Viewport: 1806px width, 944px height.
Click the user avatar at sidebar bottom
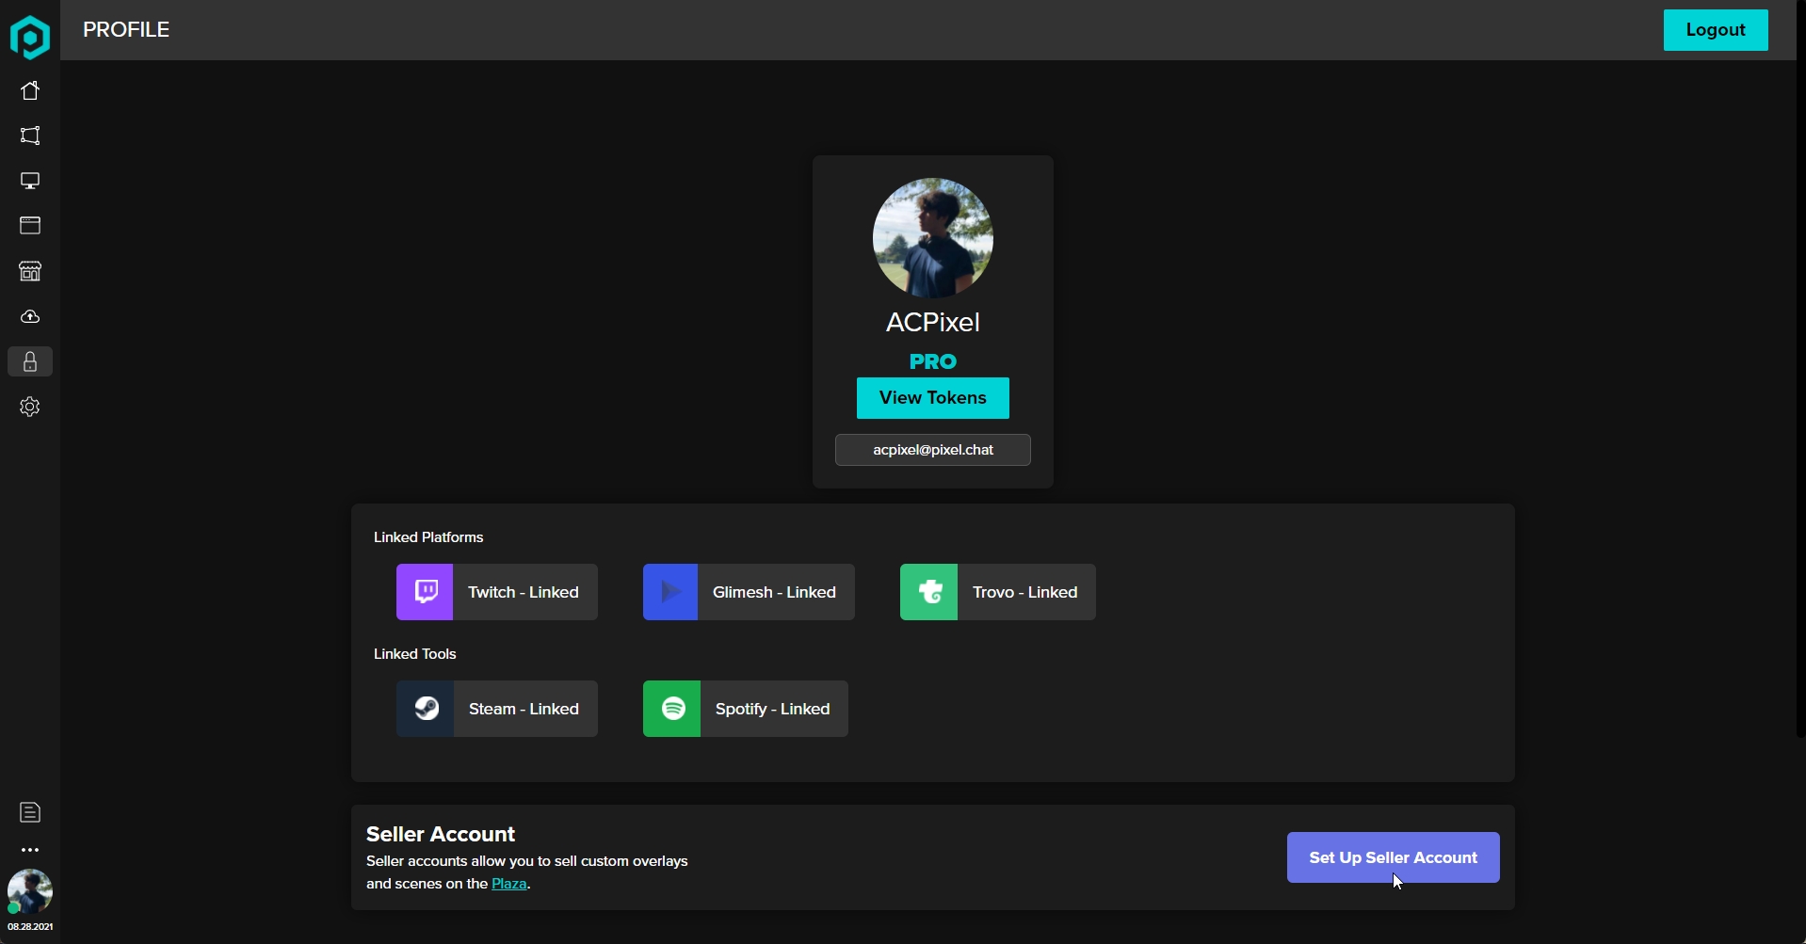(x=30, y=891)
